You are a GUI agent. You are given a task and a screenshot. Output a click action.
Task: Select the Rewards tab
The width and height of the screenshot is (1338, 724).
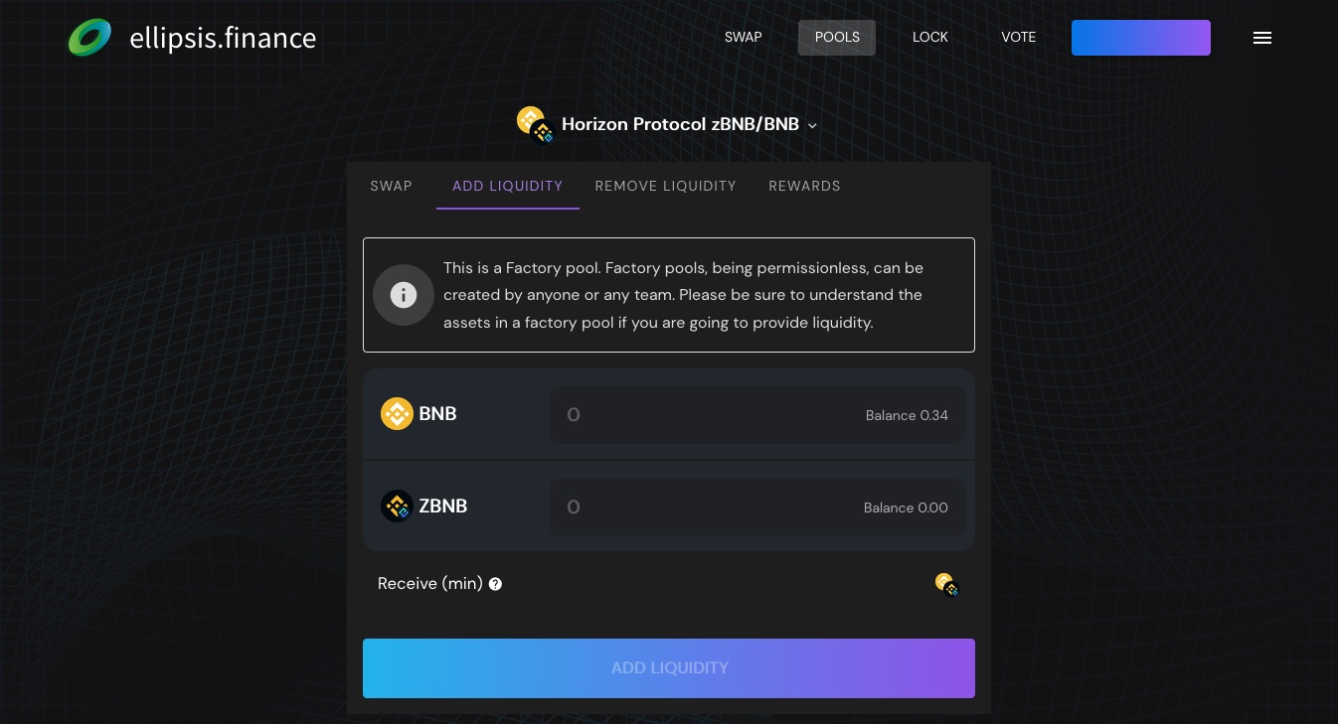tap(804, 186)
